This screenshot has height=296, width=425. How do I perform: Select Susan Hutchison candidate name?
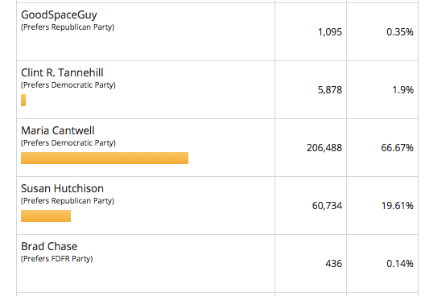[62, 188]
